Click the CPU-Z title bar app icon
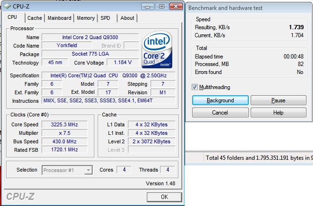The height and width of the screenshot is (206, 313). [7, 7]
